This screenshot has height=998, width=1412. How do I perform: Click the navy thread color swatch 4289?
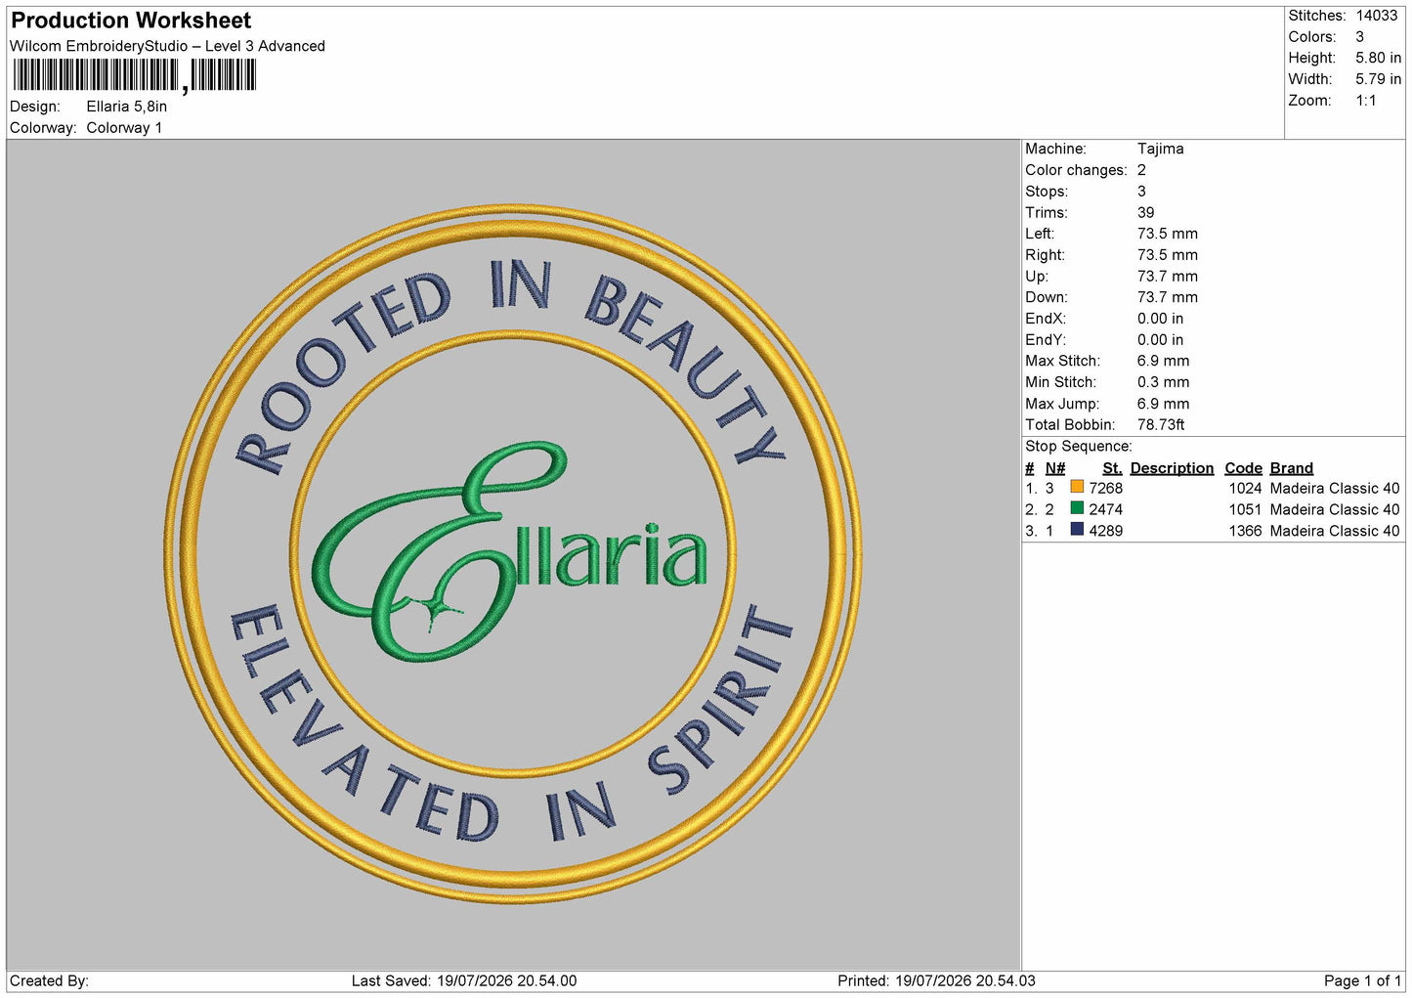pos(1077,530)
